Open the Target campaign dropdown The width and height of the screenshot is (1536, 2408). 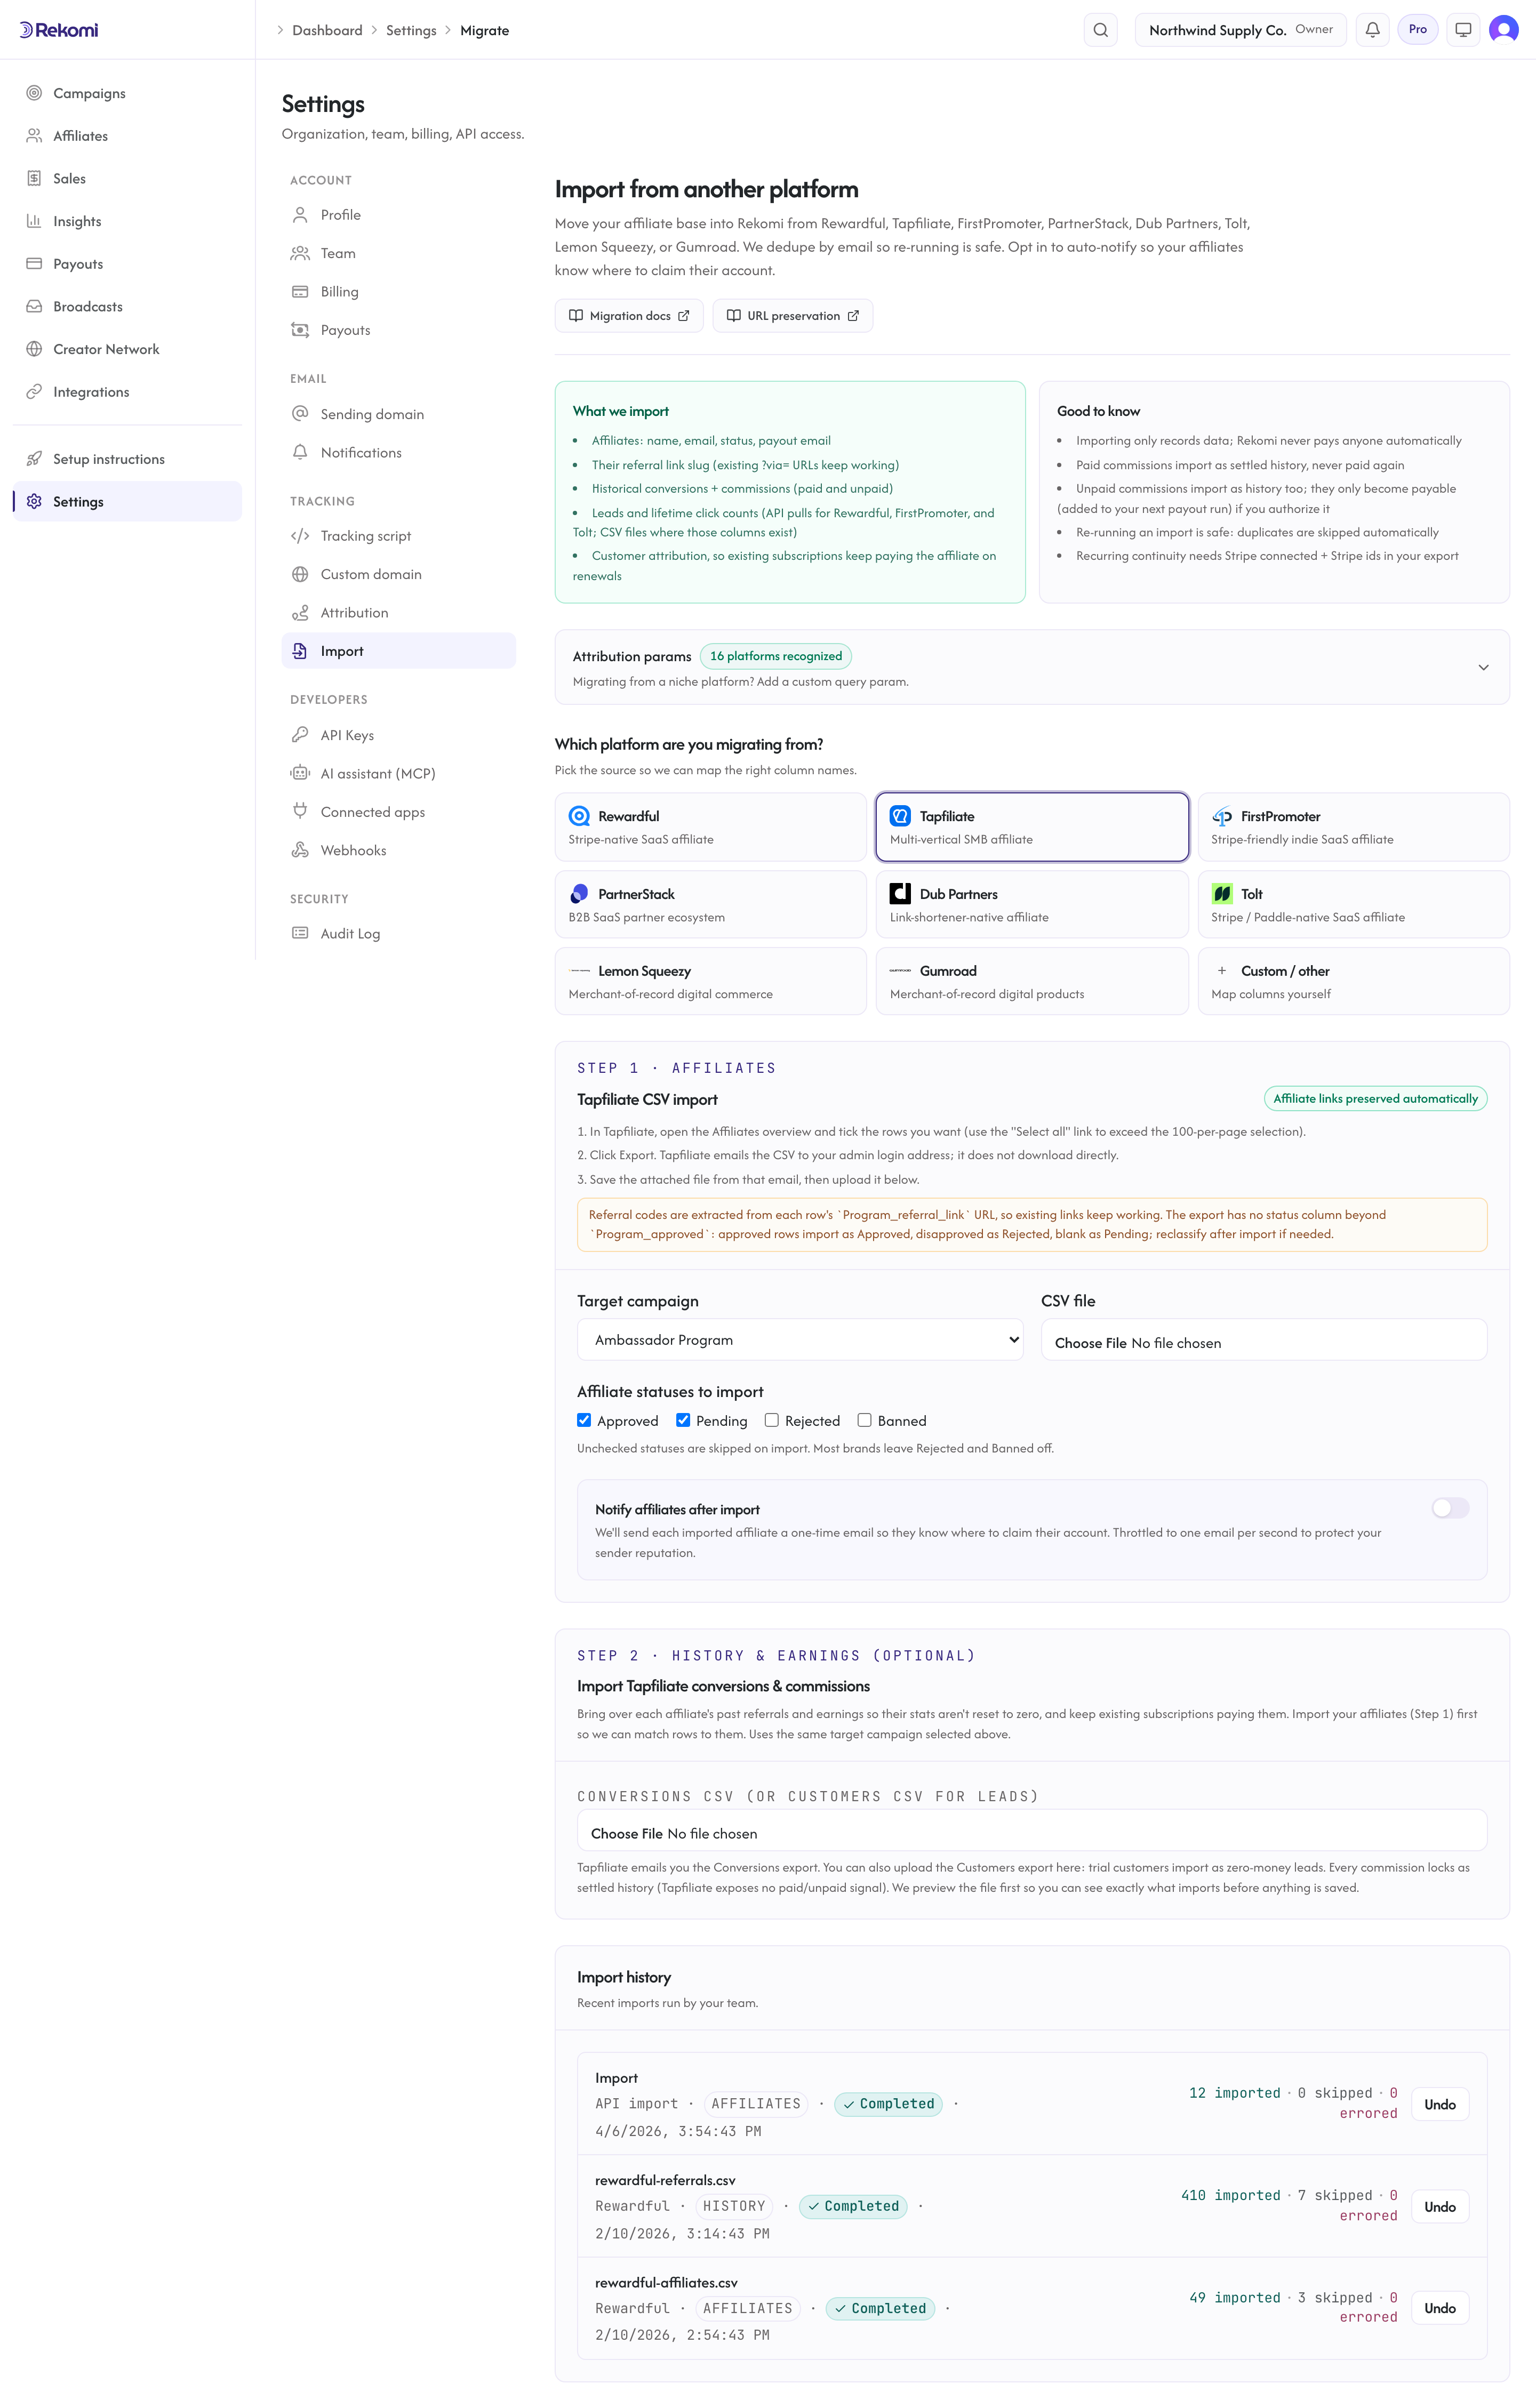coord(800,1340)
